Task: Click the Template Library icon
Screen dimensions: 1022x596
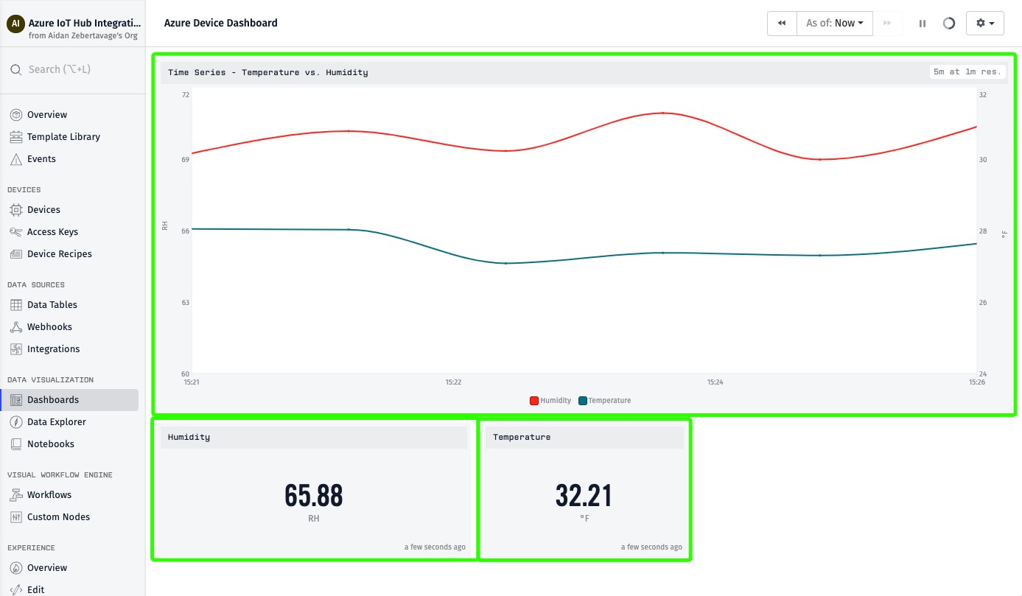Action: (16, 137)
